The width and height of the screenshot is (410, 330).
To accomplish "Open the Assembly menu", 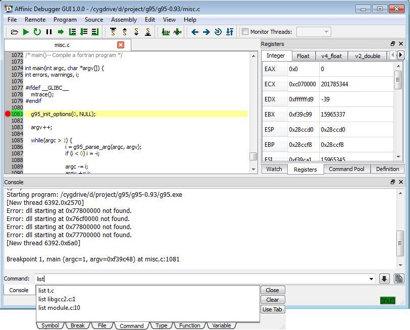I will pos(124,20).
